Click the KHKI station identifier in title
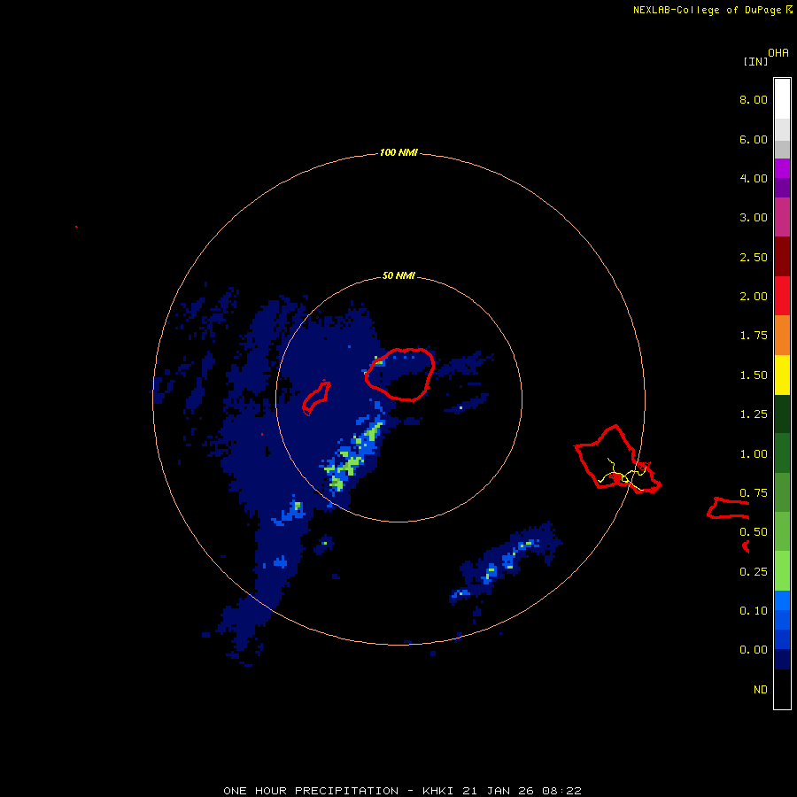The width and height of the screenshot is (797, 797). 438,791
